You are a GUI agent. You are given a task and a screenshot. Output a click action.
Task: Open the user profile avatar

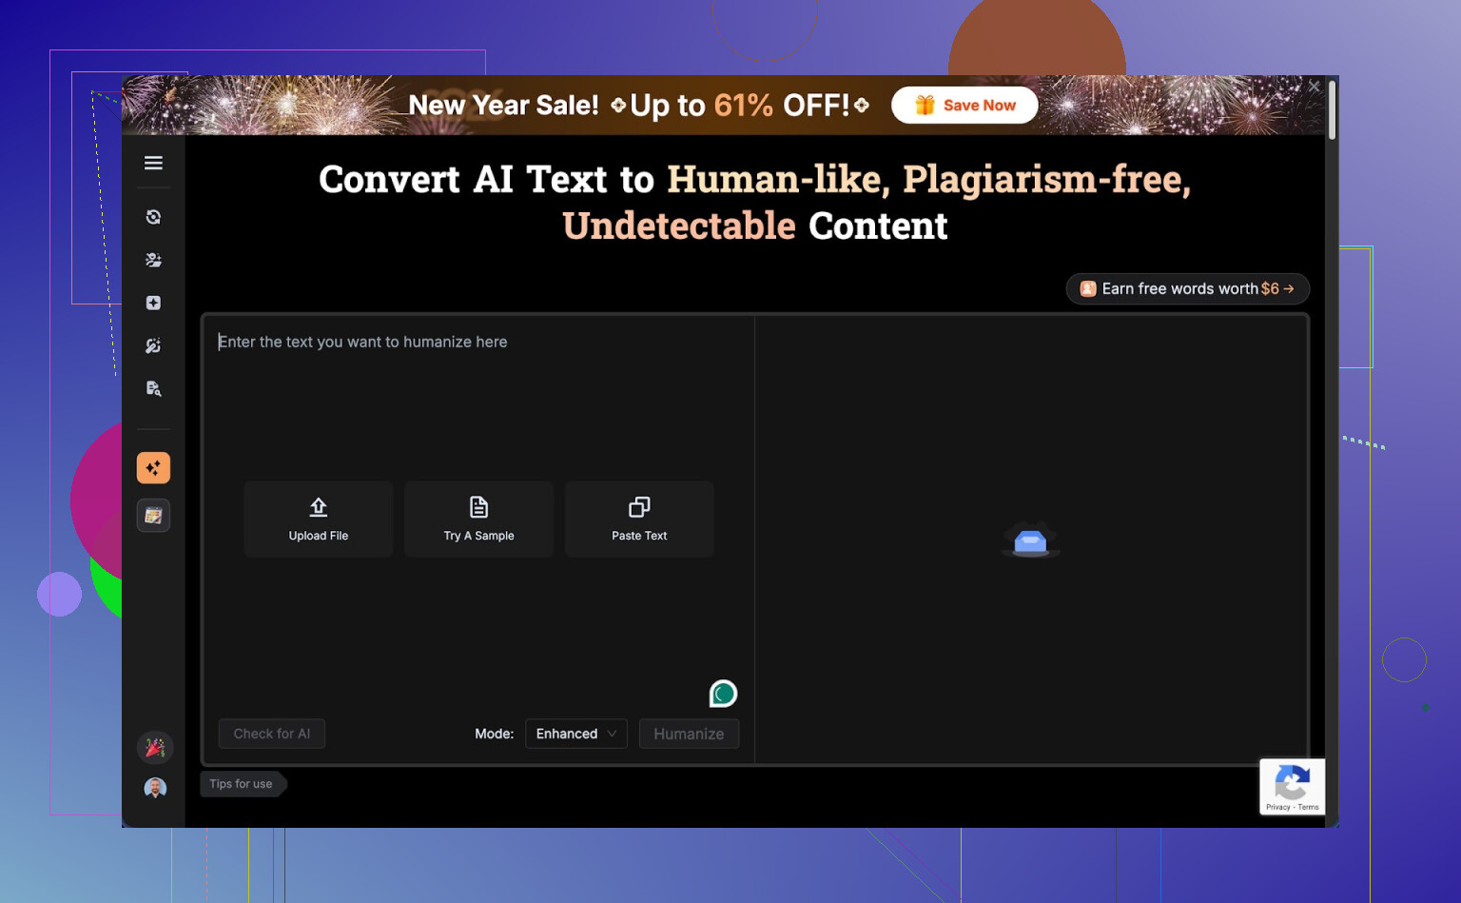click(155, 788)
